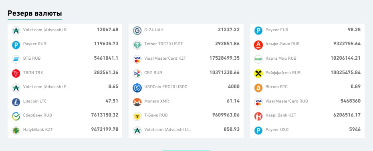Select the ВТБ RUB label
Viewport: 373px width, 151px height.
(32, 58)
